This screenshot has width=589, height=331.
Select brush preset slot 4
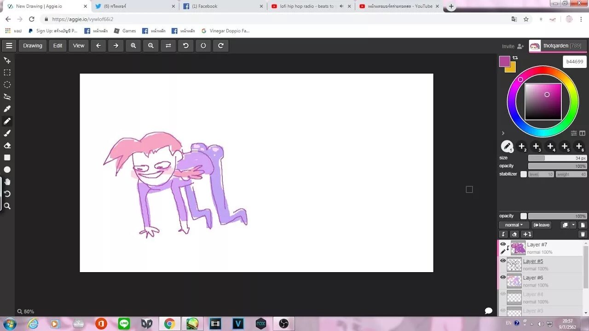(550, 147)
